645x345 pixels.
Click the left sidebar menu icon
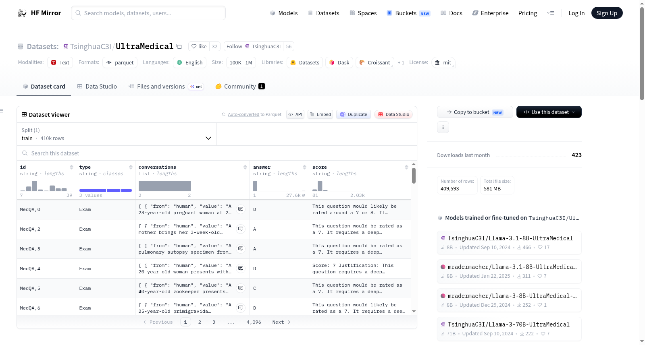tap(2, 111)
